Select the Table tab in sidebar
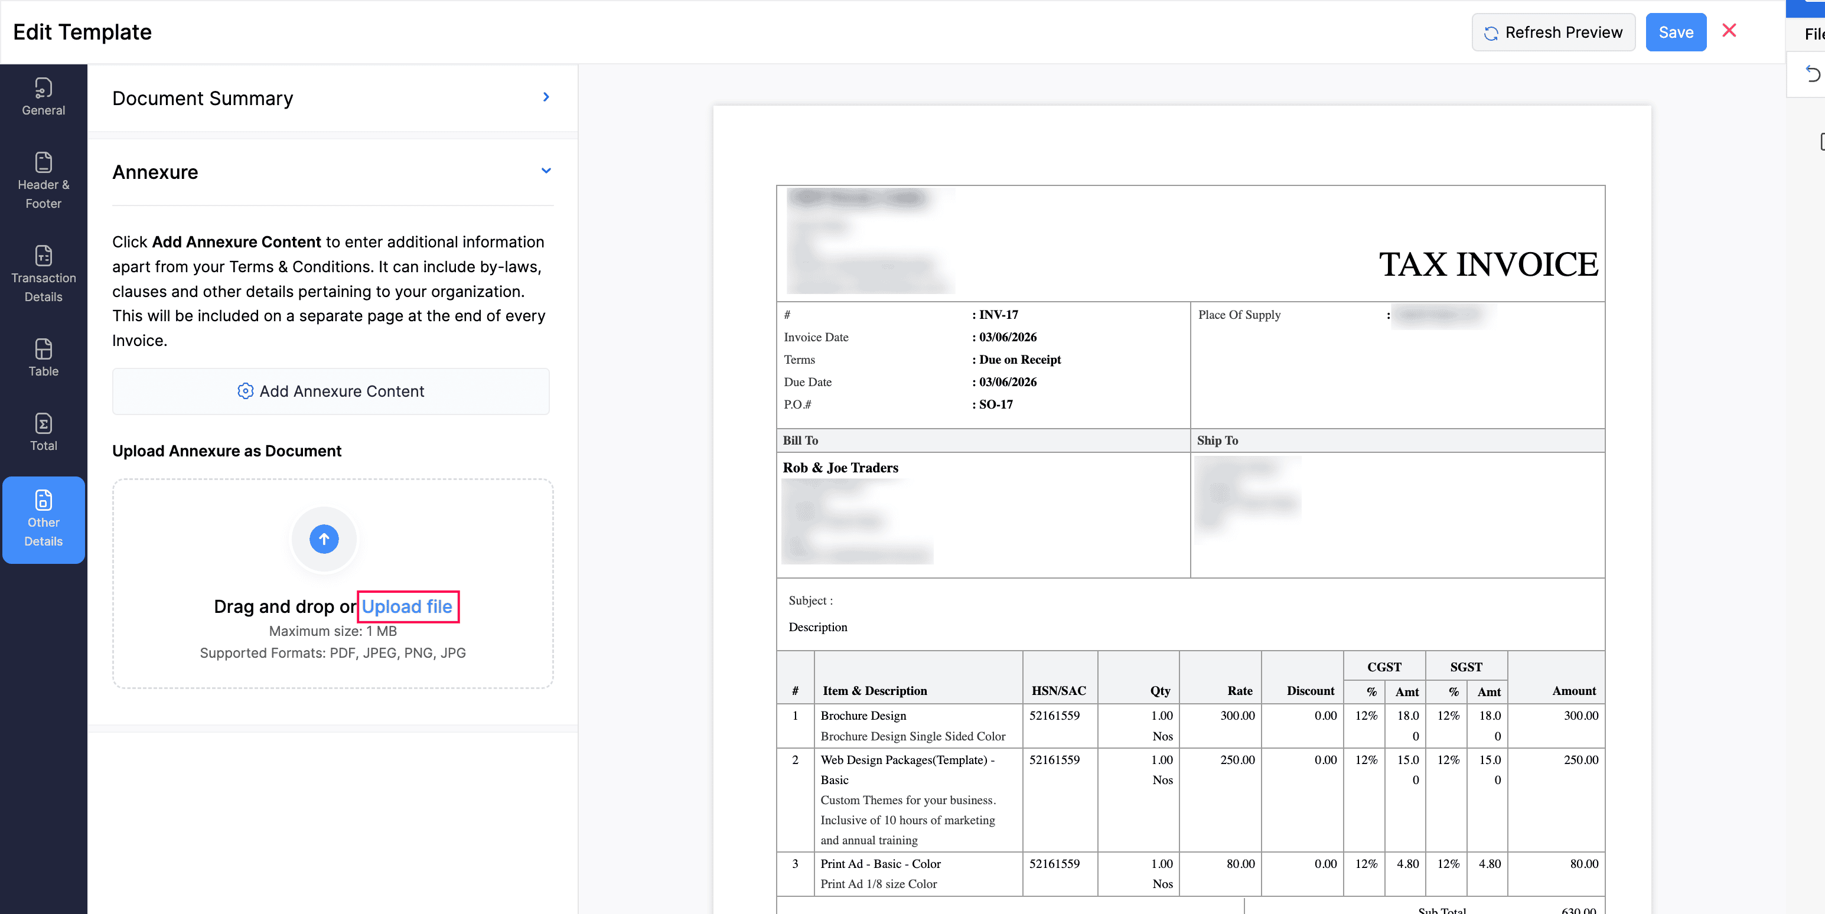Image resolution: width=1825 pixels, height=914 pixels. tap(43, 358)
